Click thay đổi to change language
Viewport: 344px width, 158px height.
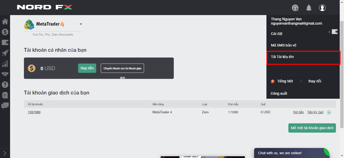click(x=315, y=81)
